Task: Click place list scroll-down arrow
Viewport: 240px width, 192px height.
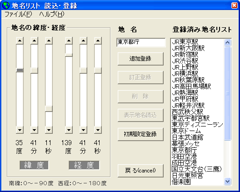Action: (x=227, y=181)
